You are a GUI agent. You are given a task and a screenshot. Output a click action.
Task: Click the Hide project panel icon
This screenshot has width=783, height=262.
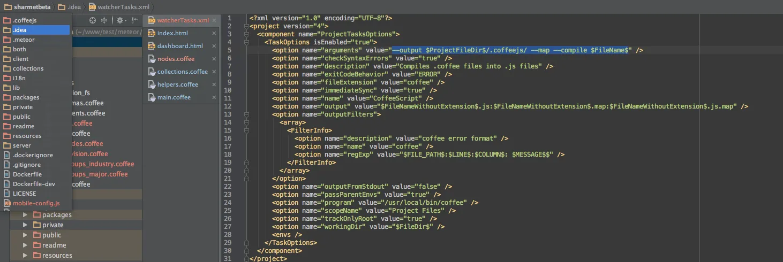coord(134,20)
